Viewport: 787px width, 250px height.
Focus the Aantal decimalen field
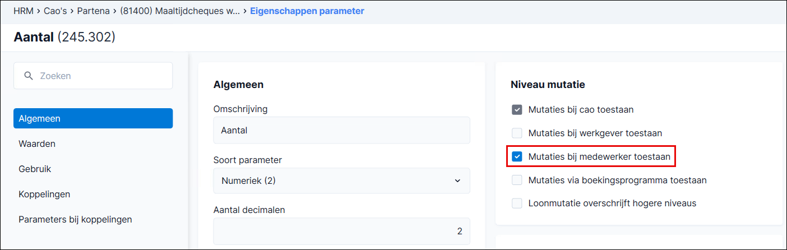click(342, 231)
